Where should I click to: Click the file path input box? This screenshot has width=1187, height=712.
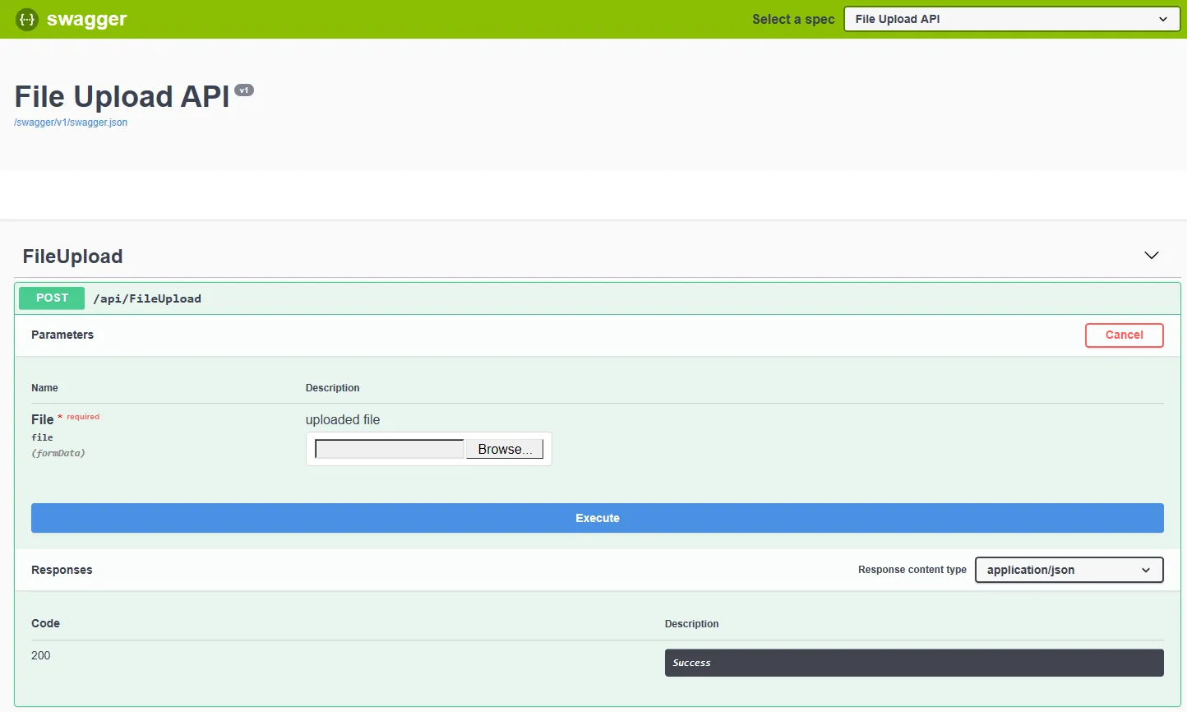390,449
